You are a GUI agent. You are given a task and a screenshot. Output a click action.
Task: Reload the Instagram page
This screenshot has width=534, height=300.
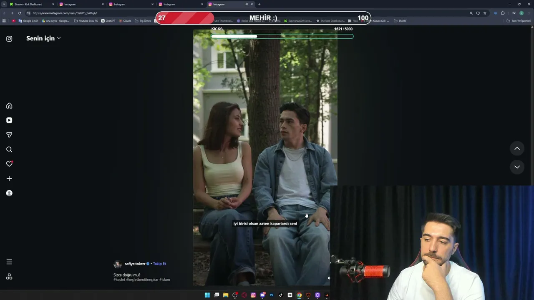20,13
